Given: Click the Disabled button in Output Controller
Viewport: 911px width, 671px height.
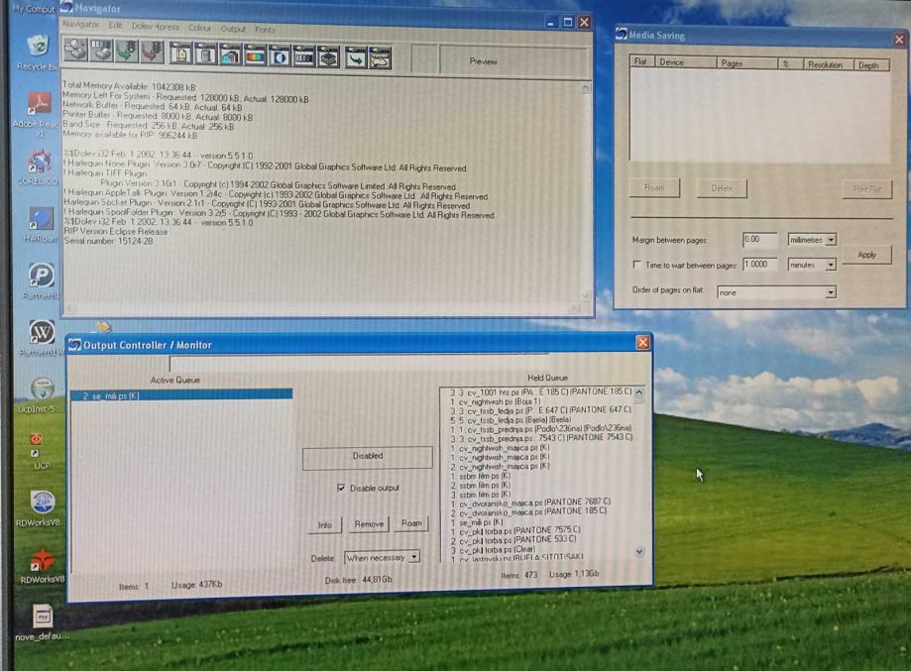Looking at the screenshot, I should (367, 457).
